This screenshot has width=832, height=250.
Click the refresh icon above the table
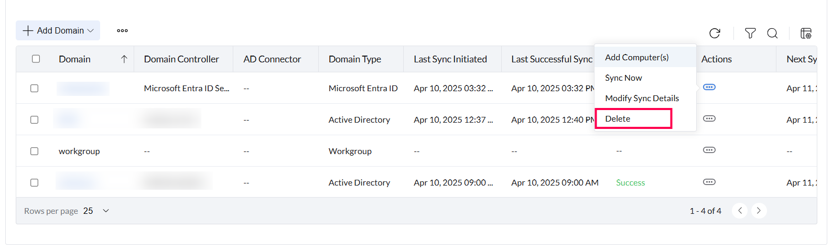(x=715, y=34)
